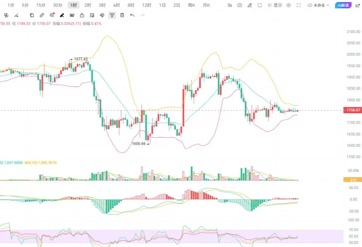Click the 收 1756.07 close value

[x=41, y=24]
